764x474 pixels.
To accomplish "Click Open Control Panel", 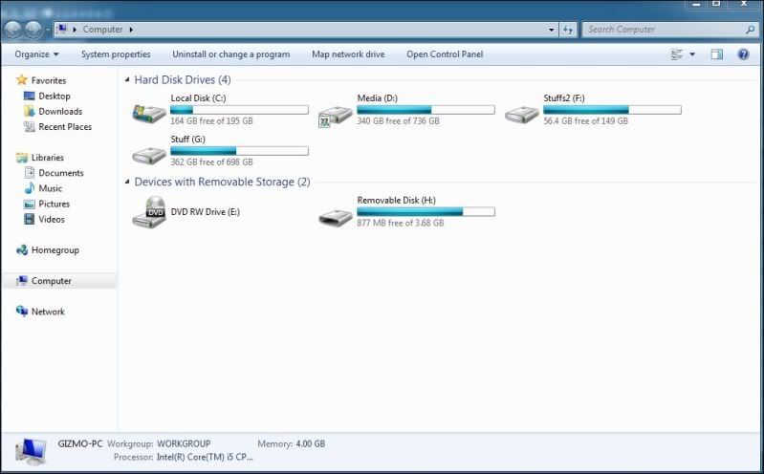I will click(x=445, y=54).
